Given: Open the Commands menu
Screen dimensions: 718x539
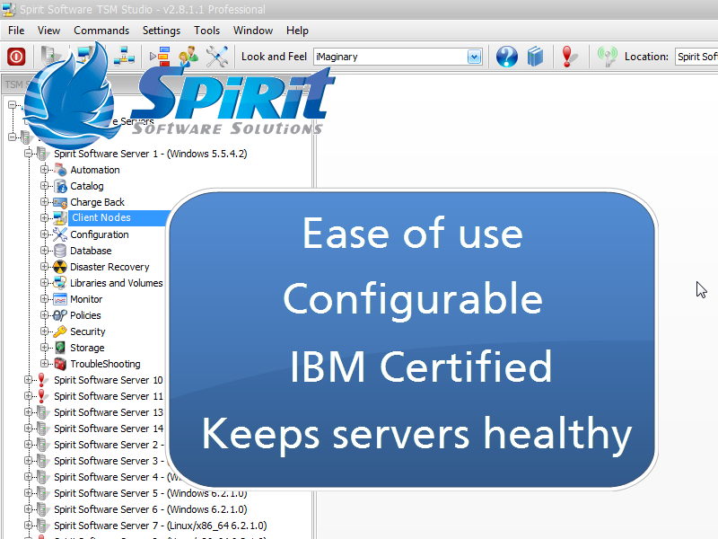Looking at the screenshot, I should [101, 31].
